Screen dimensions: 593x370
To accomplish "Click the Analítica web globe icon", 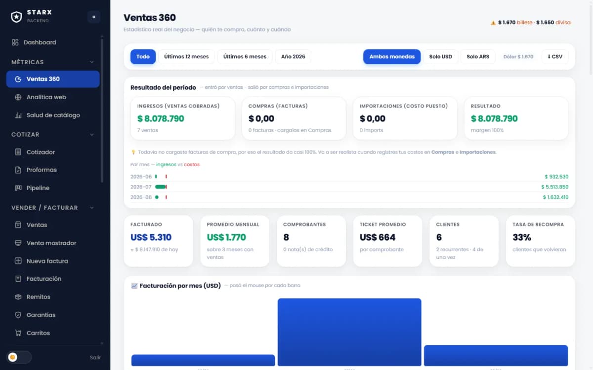I will tap(18, 97).
